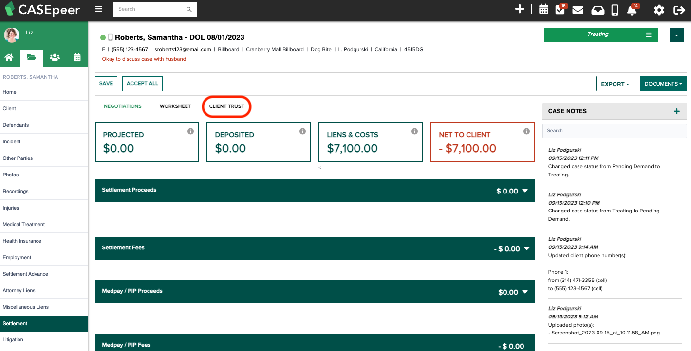Click Liz's profile avatar
Image resolution: width=691 pixels, height=351 pixels.
pyautogui.click(x=12, y=35)
